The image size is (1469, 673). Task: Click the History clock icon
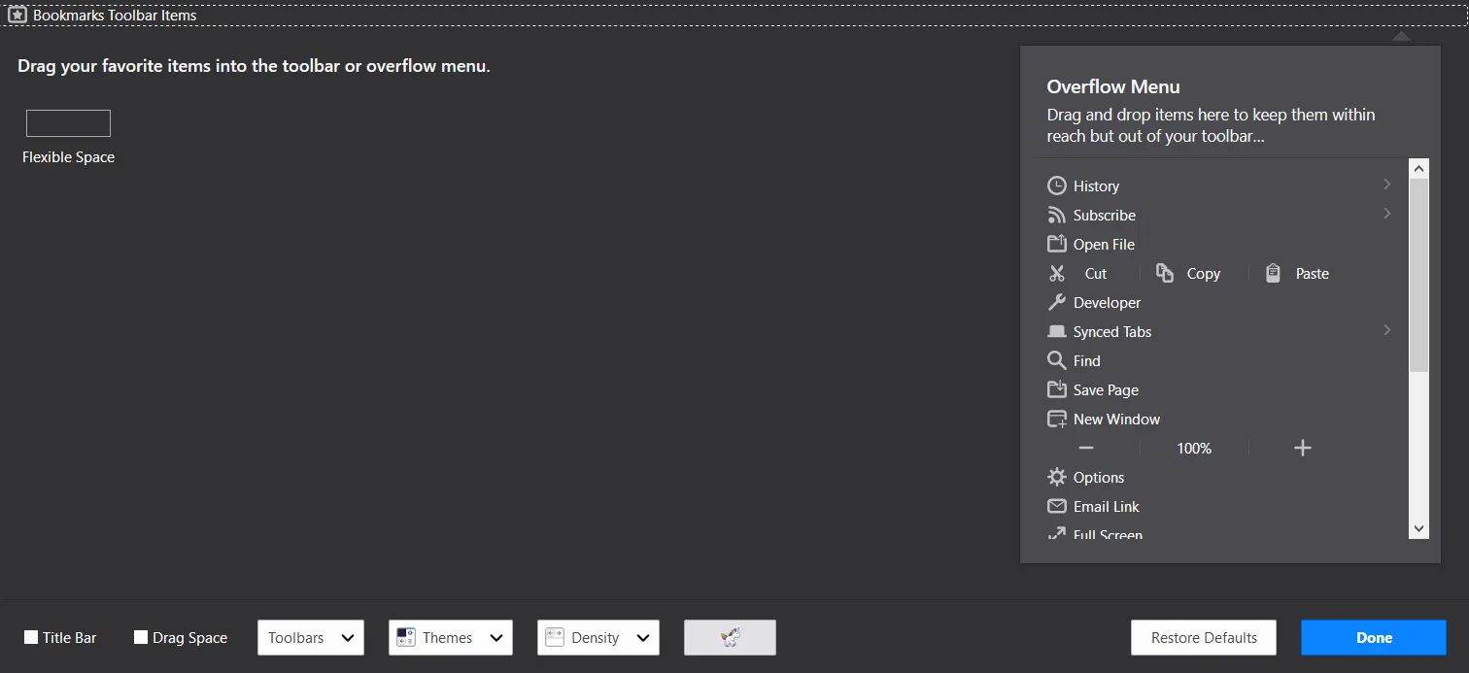1056,185
